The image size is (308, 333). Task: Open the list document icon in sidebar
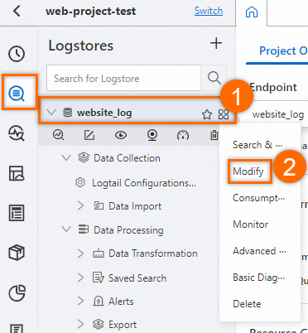point(17,213)
